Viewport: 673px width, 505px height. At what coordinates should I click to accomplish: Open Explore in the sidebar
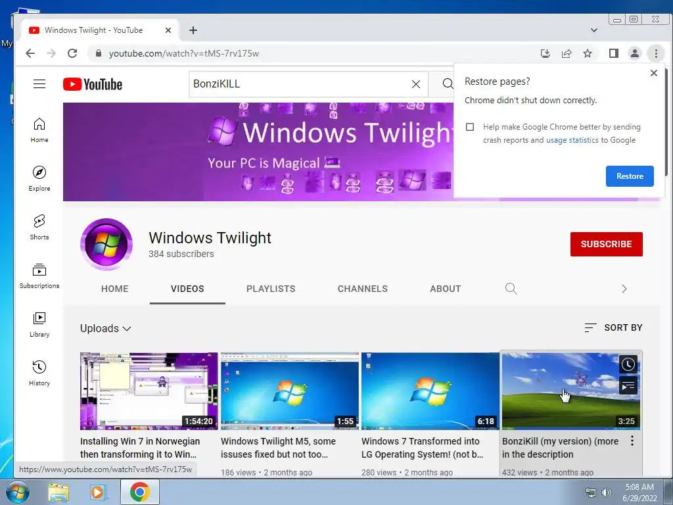pos(39,179)
